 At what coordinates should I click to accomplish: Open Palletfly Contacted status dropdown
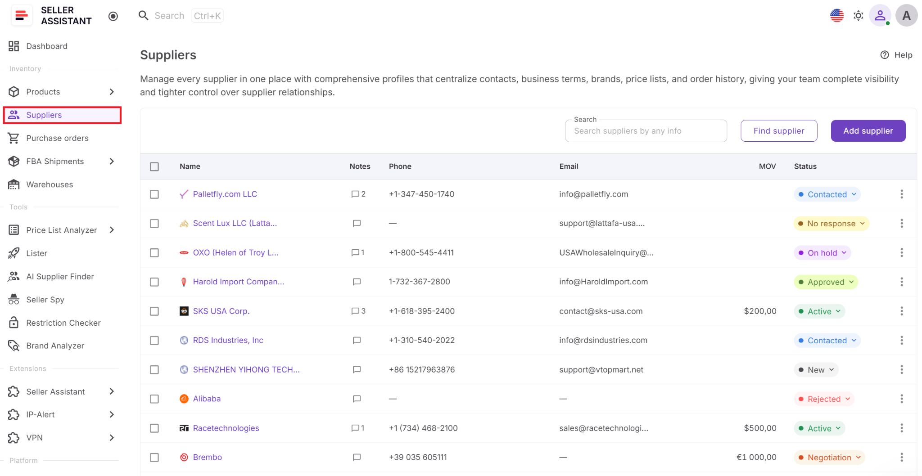tap(827, 194)
